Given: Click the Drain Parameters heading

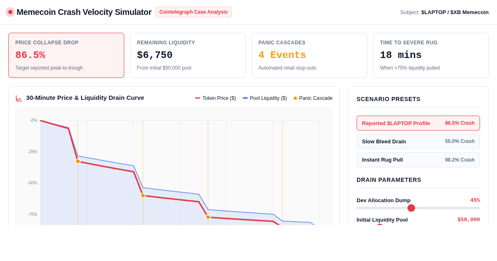Looking at the screenshot, I should [389, 180].
